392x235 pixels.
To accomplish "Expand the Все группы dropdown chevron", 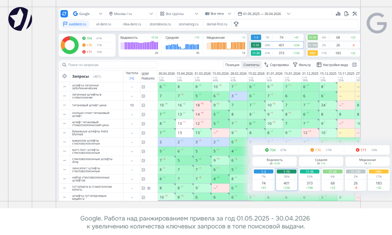I will tap(196, 14).
